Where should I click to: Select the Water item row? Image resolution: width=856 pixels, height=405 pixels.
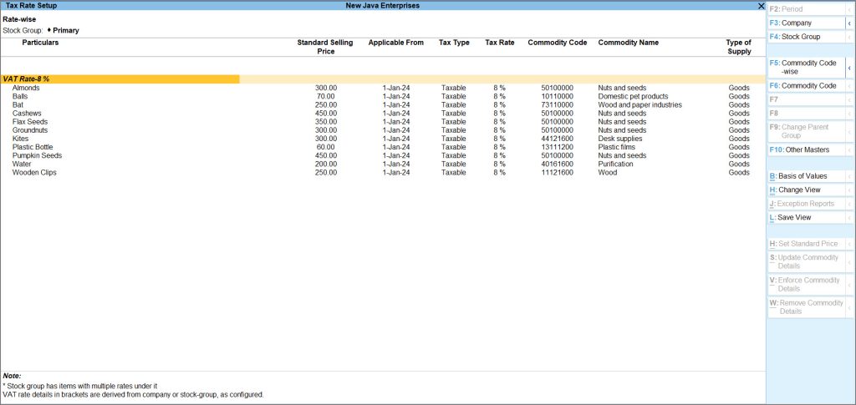382,164
